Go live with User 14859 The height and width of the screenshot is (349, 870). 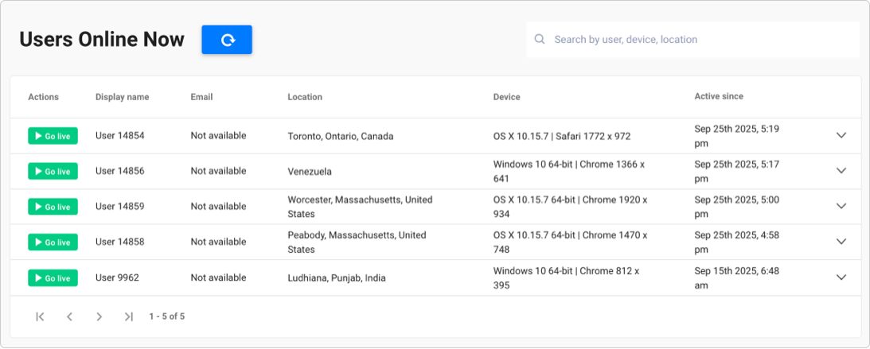pos(53,207)
